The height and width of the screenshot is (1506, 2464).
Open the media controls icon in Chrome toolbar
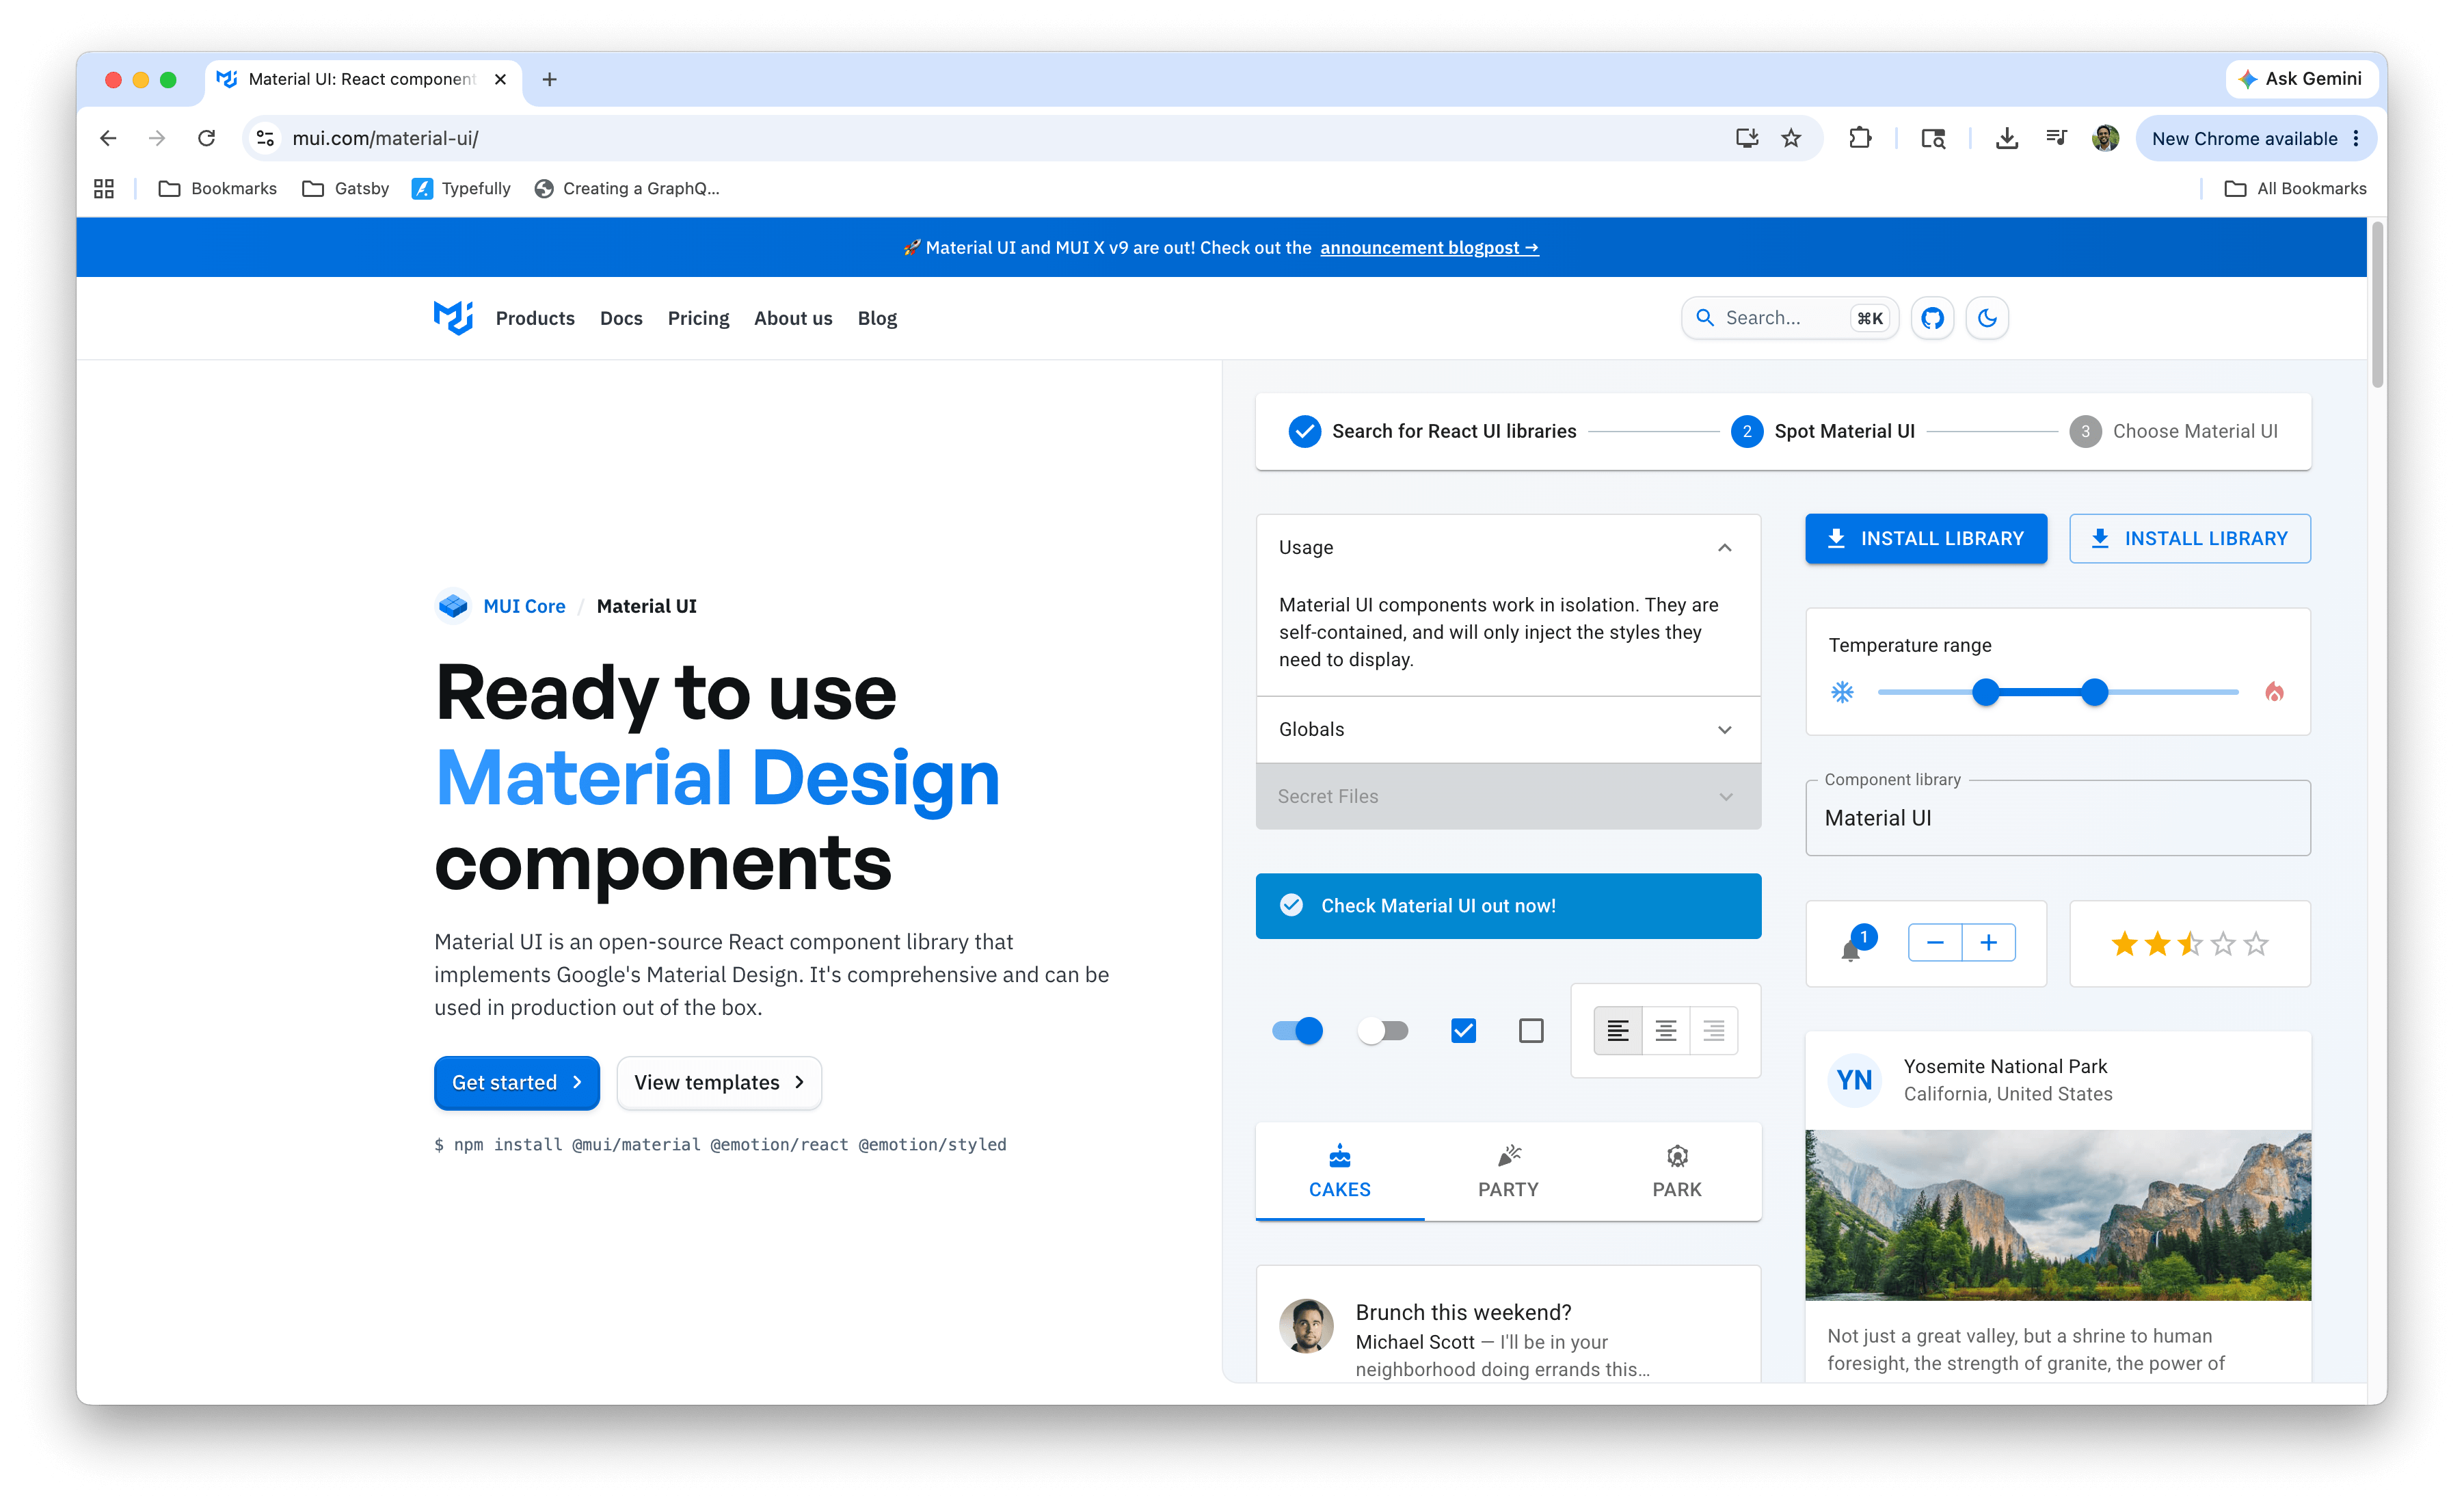pos(2056,138)
